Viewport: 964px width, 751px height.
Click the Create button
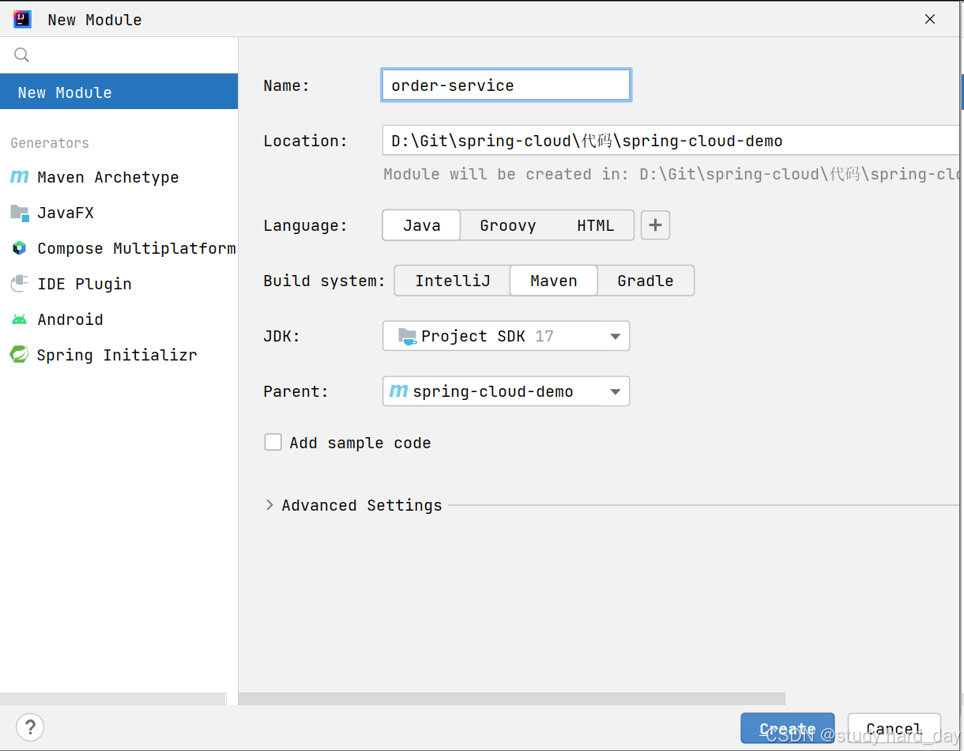click(788, 728)
